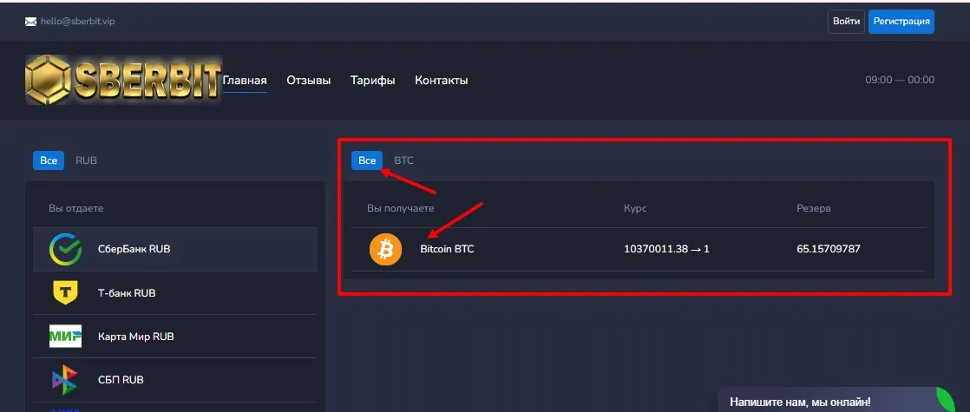
Task: Click the Т-банк yellow shield logo
Action: click(65, 292)
